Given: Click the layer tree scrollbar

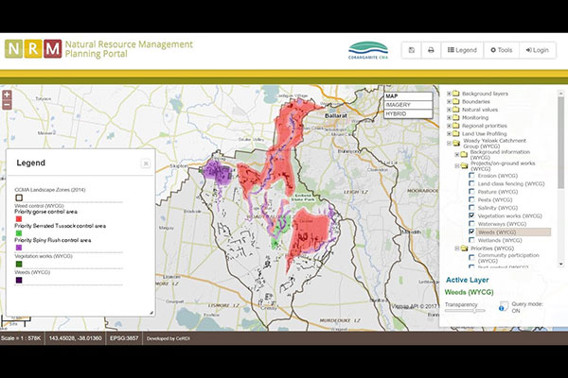Looking at the screenshot, I should coord(560,142).
